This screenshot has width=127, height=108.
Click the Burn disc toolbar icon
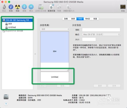coord(18,7)
